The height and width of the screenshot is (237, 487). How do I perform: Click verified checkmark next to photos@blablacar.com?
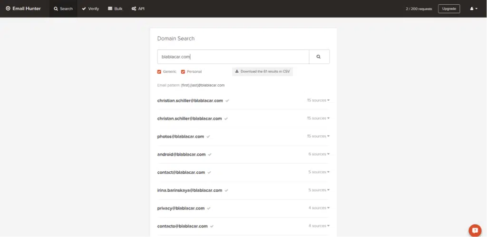click(208, 137)
